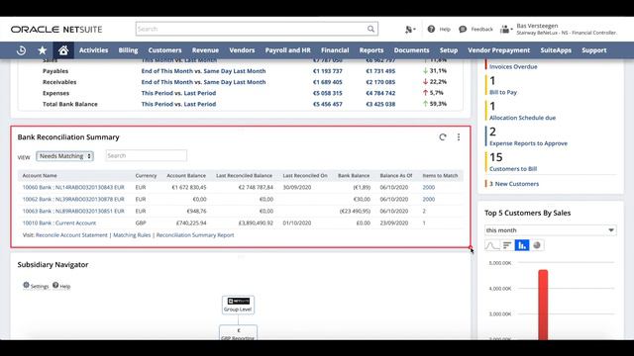This screenshot has width=634, height=356.
Task: Open account 10063 Bank NL89RABO0320130851 EUR
Action: pos(73,211)
